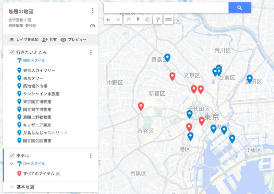Click red hotel pin left of 東京 label
Screen dimensions: 274x194
coord(201,121)
